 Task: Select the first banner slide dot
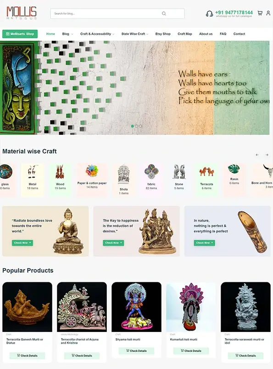point(133,126)
